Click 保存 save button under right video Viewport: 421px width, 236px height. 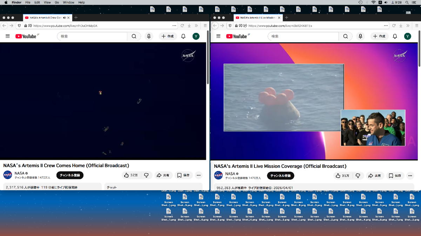point(395,176)
